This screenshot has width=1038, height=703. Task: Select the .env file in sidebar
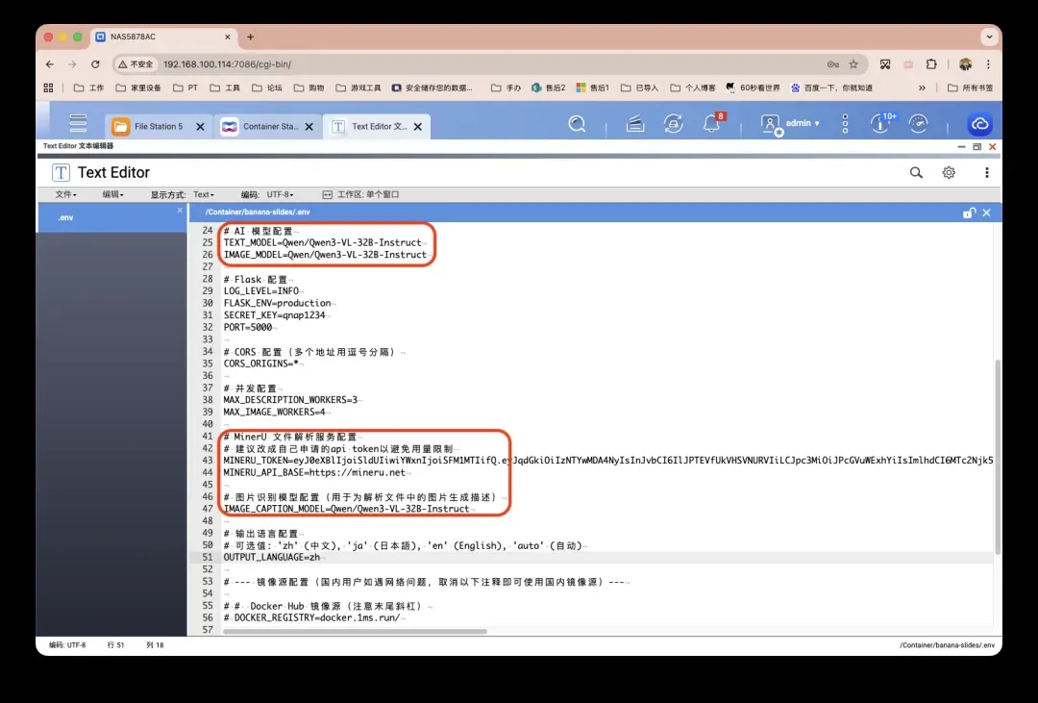[65, 217]
